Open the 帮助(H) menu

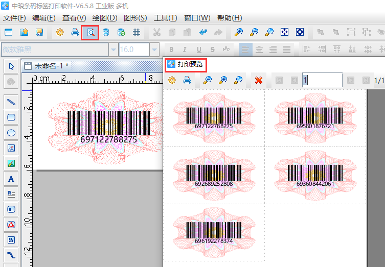point(230,18)
